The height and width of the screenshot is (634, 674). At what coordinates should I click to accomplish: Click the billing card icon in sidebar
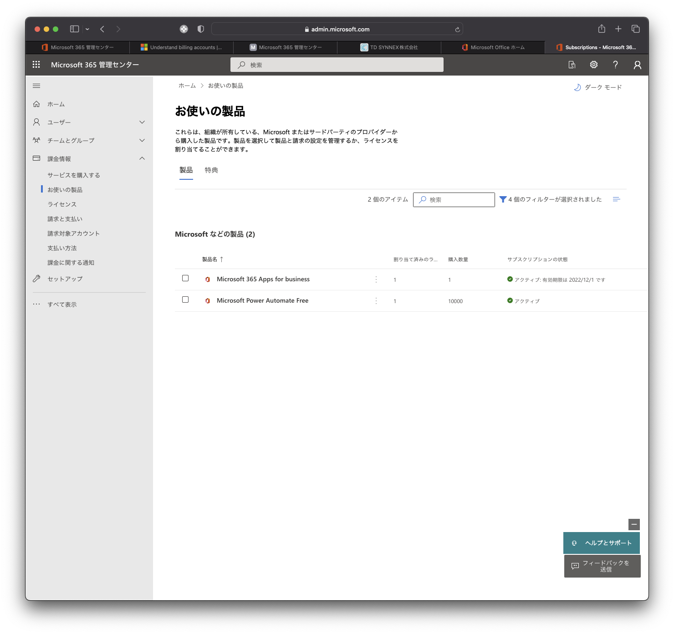click(36, 158)
